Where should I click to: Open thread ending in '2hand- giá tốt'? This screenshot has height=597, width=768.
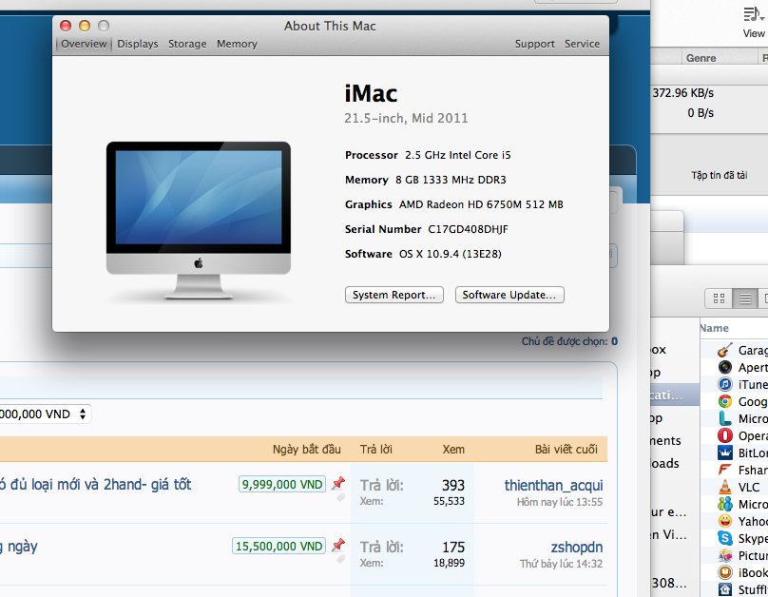tap(95, 485)
